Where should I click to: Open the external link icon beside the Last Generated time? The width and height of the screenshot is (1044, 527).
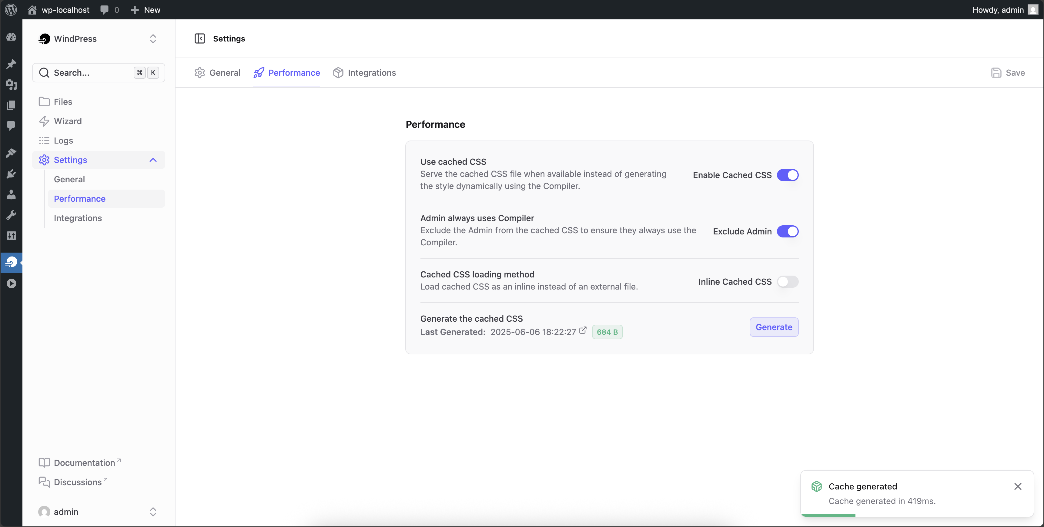point(583,330)
